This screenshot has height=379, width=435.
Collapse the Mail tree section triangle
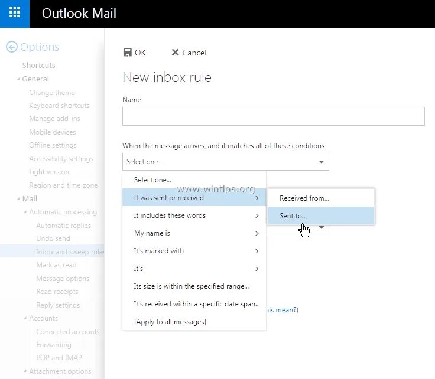pyautogui.click(x=18, y=198)
